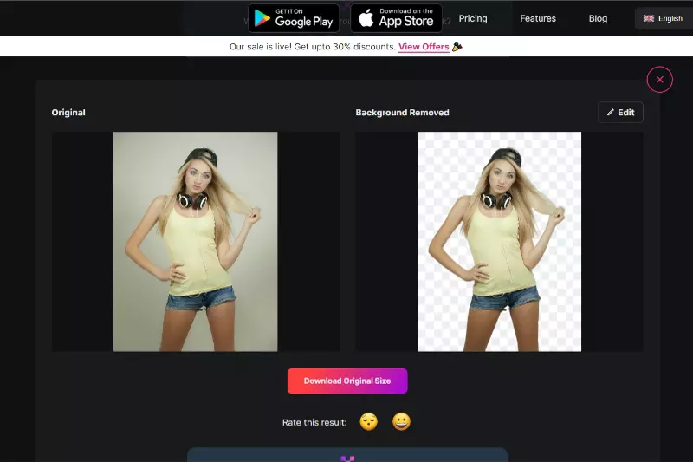The image size is (693, 462).
Task: Click the background removed image preview
Action: pos(500,242)
